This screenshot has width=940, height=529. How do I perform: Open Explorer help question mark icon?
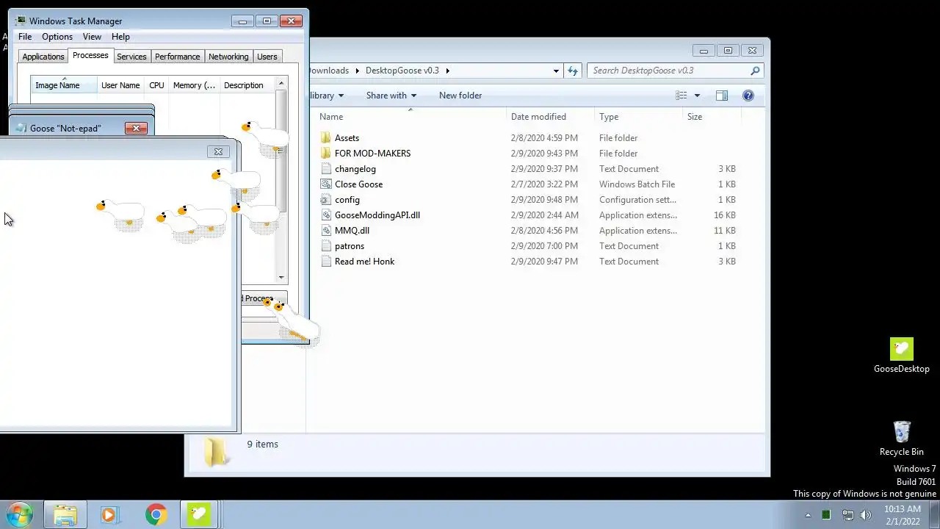point(748,96)
